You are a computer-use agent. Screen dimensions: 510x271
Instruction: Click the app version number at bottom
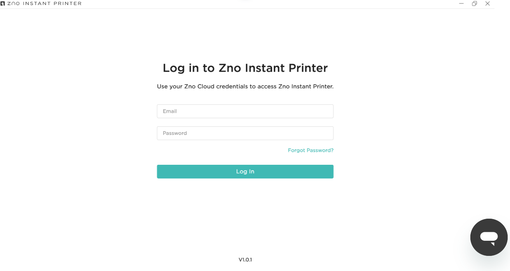245,260
